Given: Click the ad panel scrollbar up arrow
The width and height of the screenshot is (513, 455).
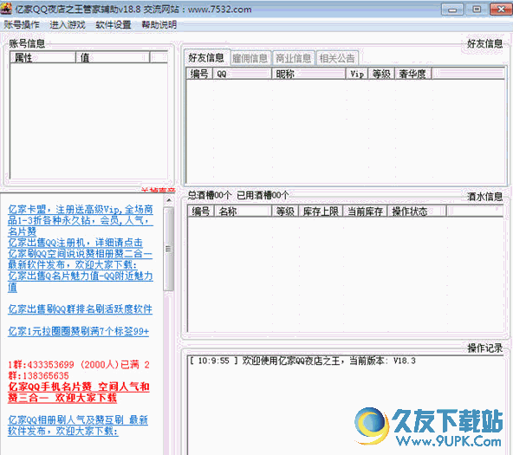Looking at the screenshot, I should (x=168, y=200).
